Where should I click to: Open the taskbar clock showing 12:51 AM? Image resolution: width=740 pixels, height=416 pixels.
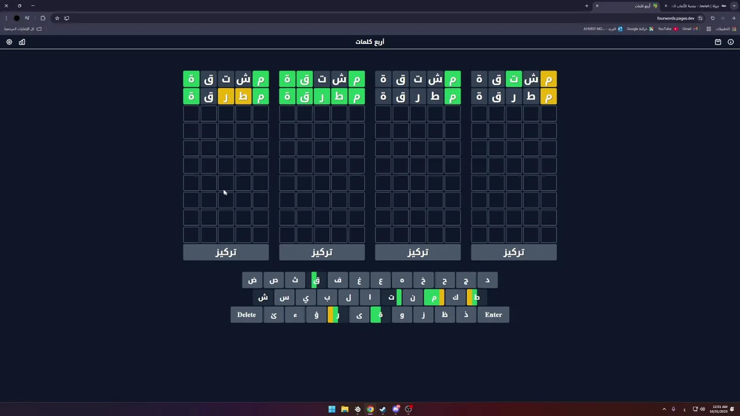[719, 409]
